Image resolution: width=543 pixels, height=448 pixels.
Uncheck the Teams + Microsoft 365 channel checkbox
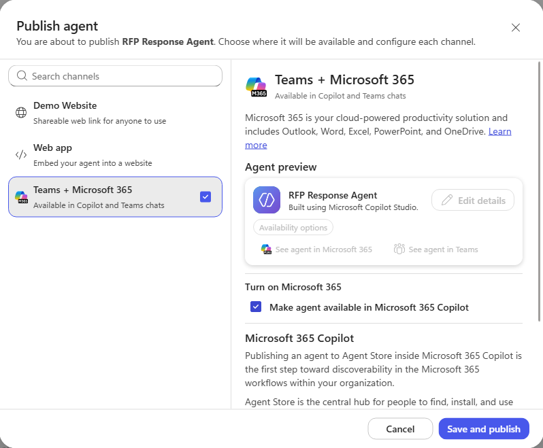coord(205,197)
